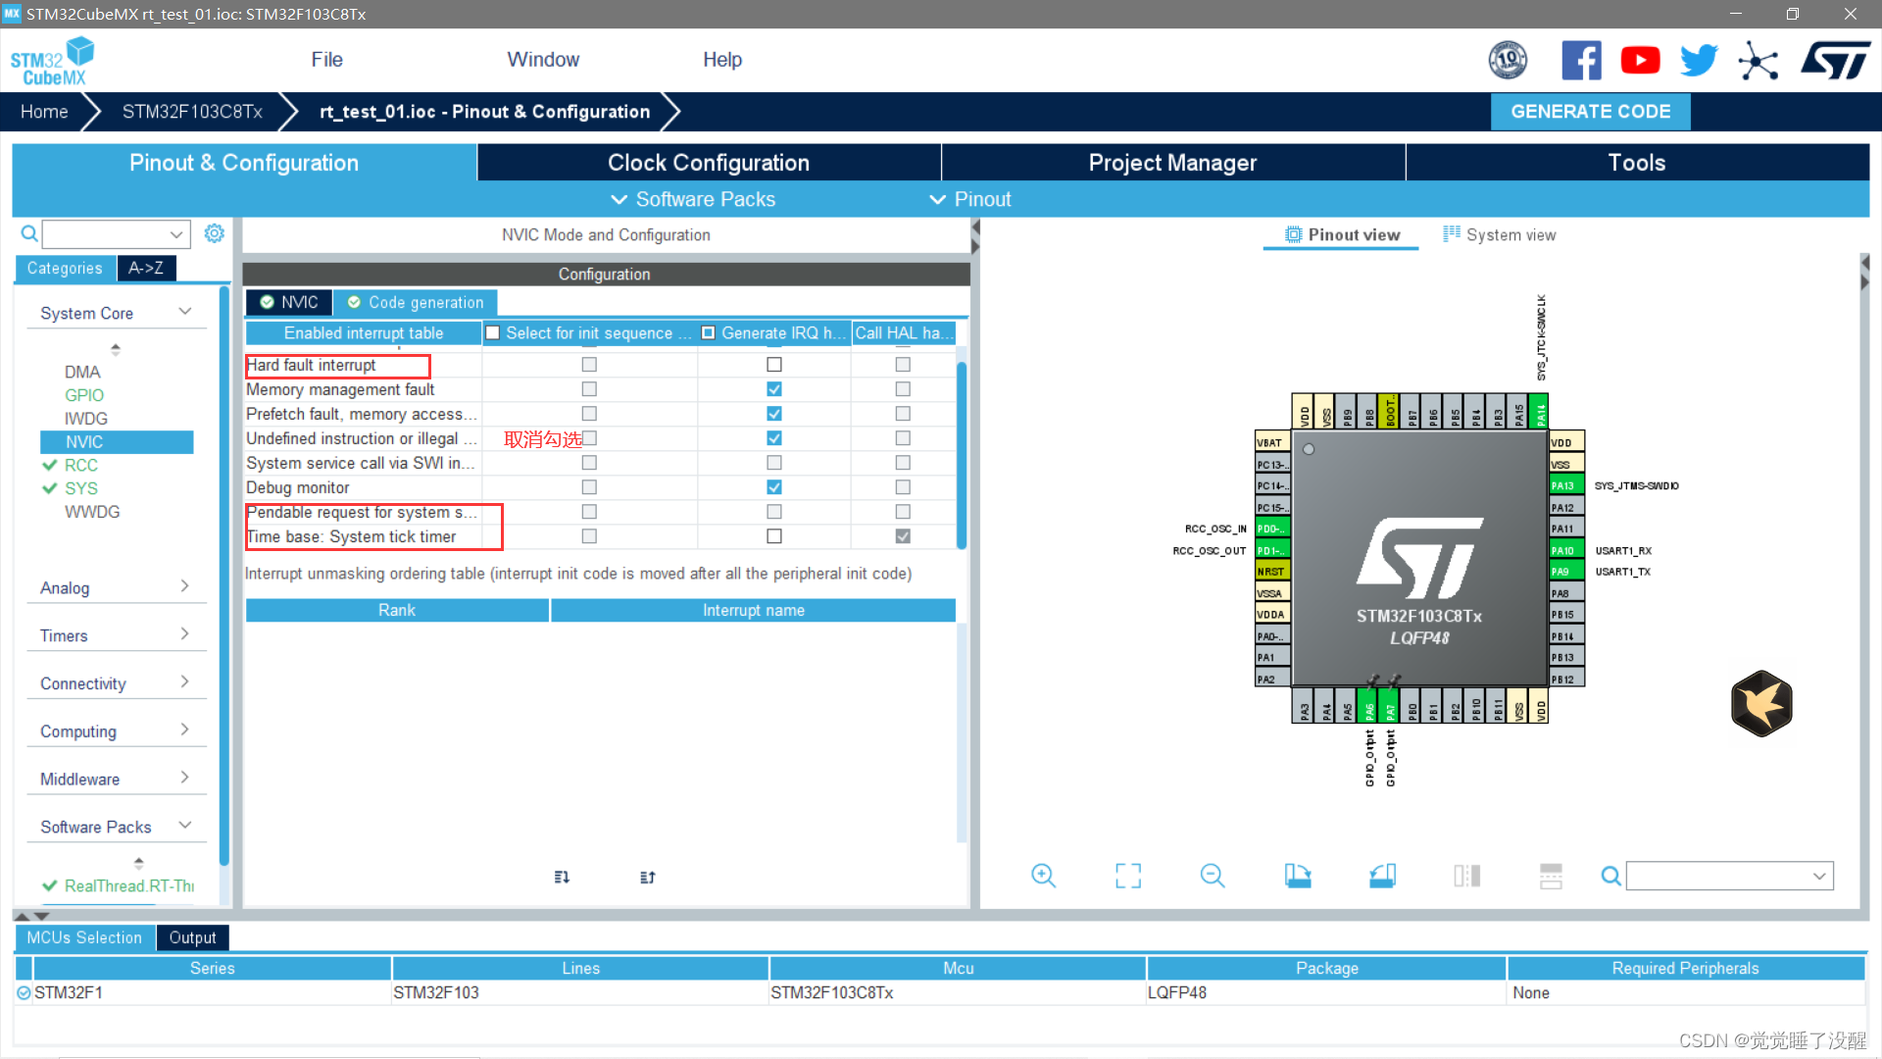Fit the chip to window icon

(1128, 876)
